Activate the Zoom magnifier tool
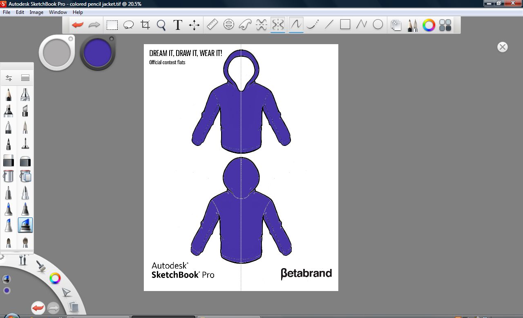 click(161, 25)
